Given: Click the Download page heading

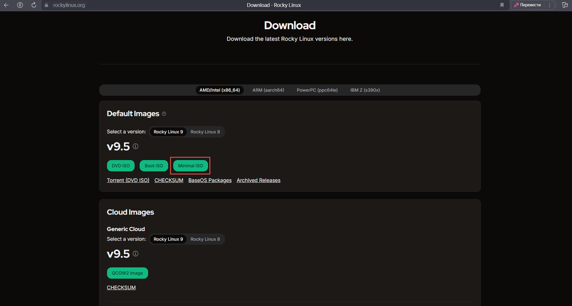Looking at the screenshot, I should pyautogui.click(x=290, y=25).
